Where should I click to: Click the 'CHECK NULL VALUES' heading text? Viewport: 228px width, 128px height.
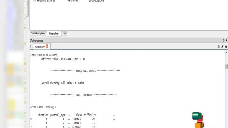[86, 71]
